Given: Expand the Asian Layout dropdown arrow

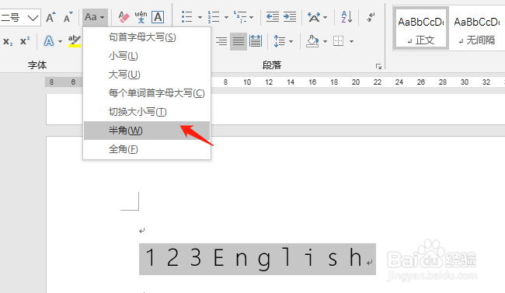Looking at the screenshot, I should 325,17.
